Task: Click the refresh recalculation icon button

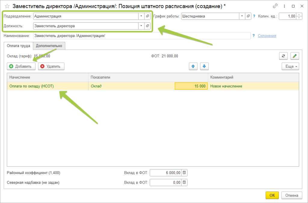Action: [283, 56]
